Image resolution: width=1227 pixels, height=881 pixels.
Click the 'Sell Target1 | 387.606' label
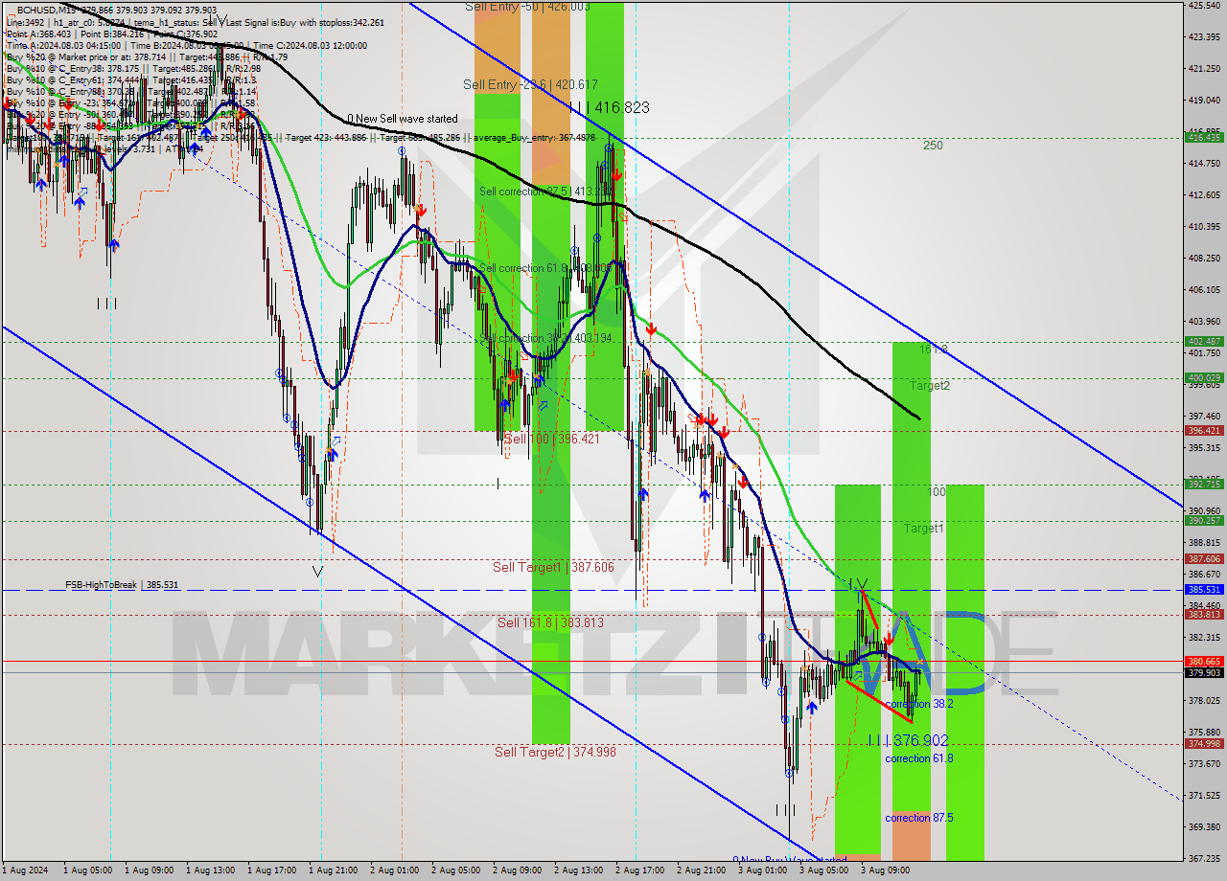(x=554, y=567)
